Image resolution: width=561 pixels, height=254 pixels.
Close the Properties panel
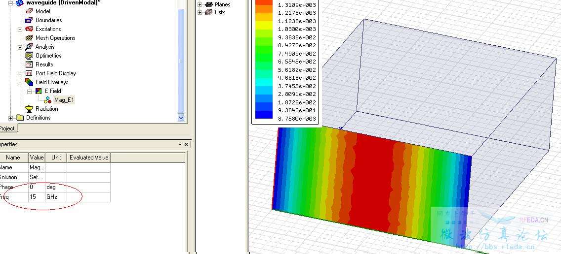pyautogui.click(x=186, y=145)
